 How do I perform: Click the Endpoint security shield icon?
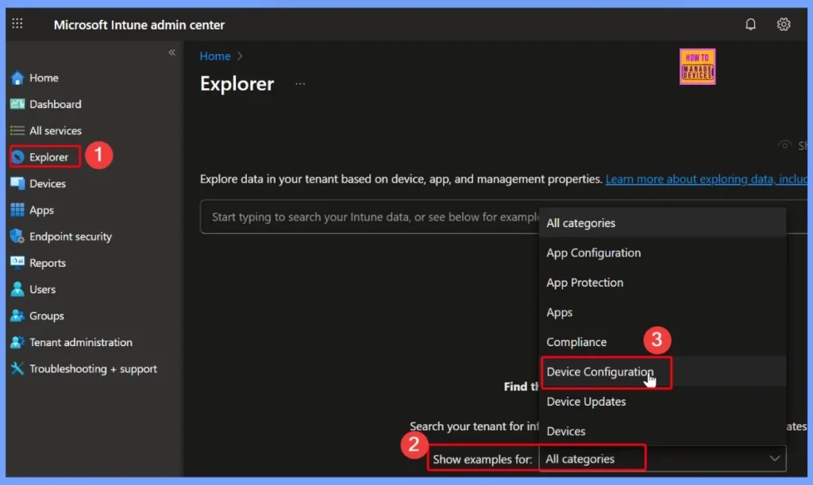(17, 237)
